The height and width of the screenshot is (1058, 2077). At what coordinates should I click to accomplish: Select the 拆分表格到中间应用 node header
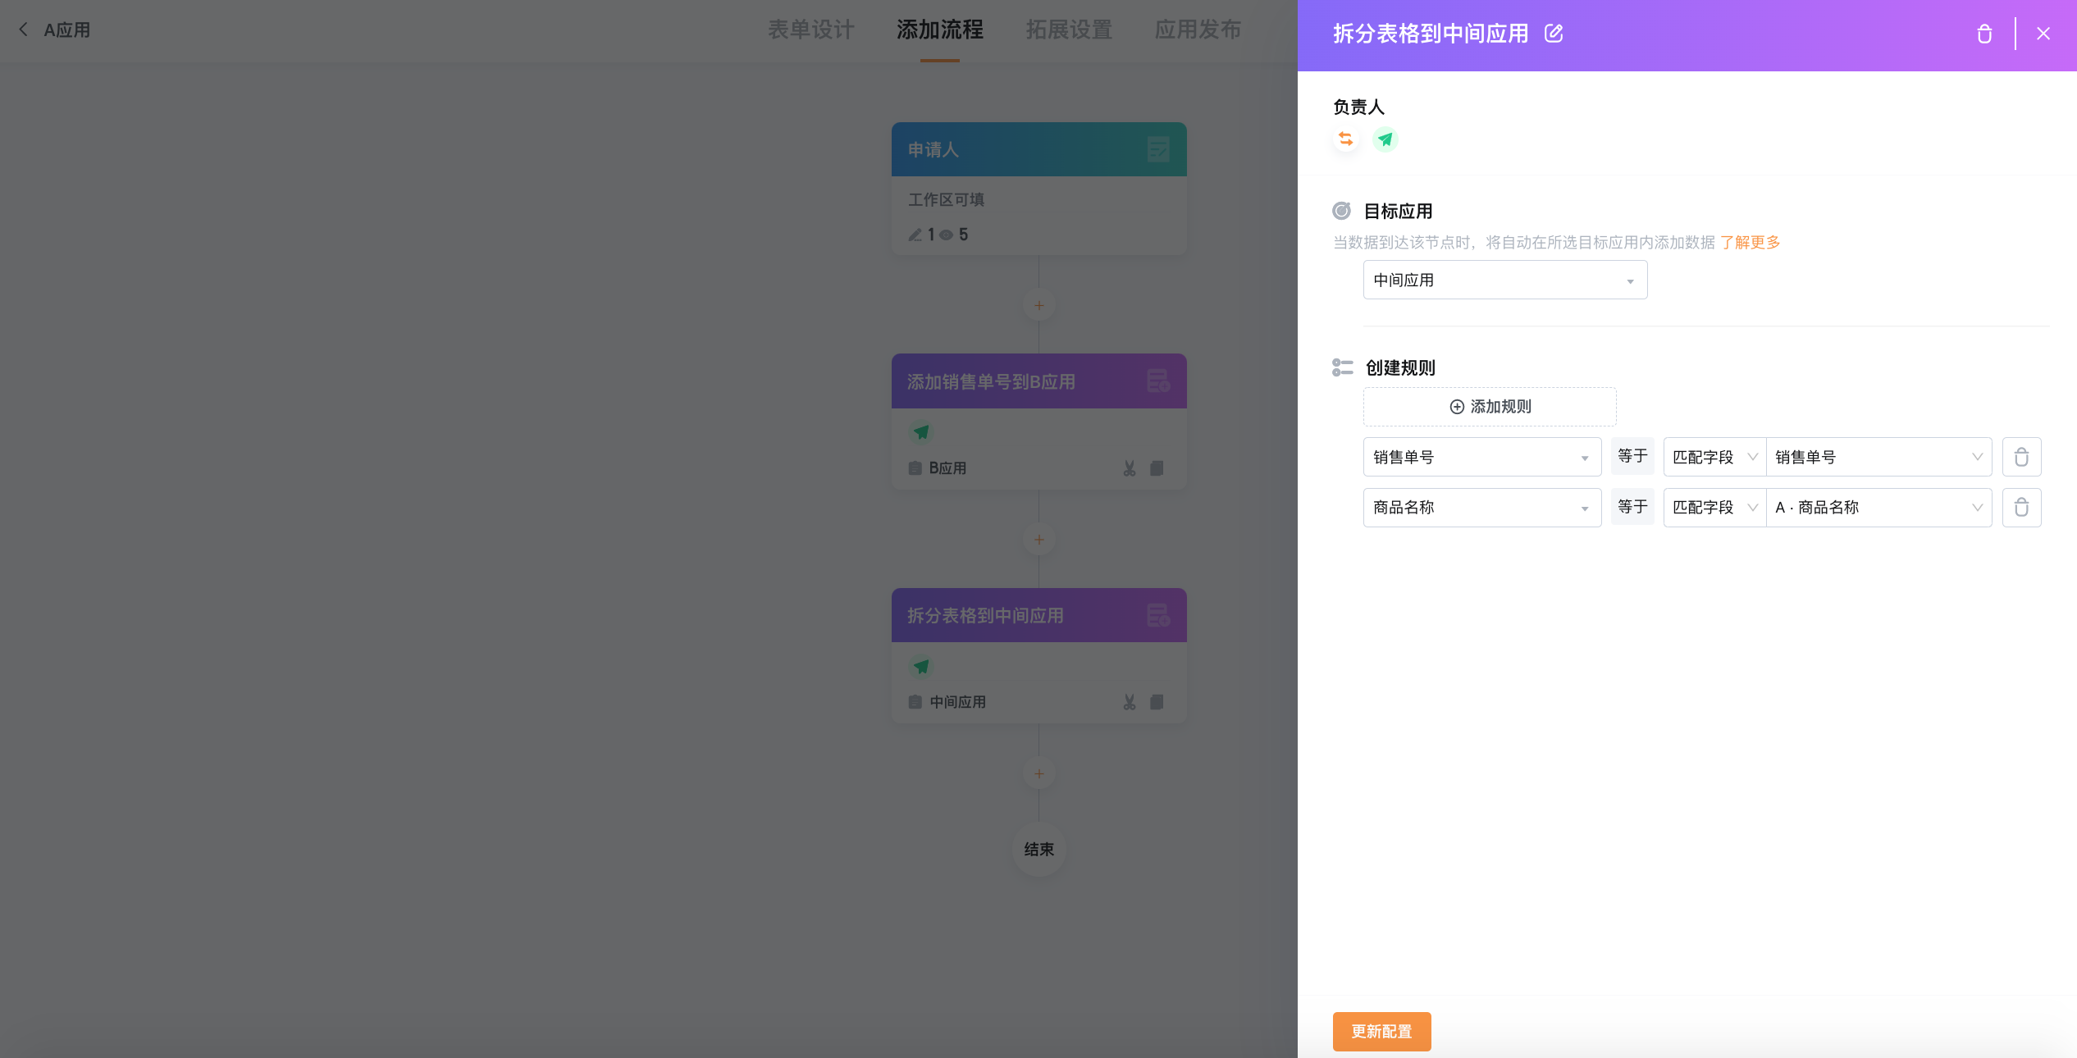pyautogui.click(x=1038, y=615)
